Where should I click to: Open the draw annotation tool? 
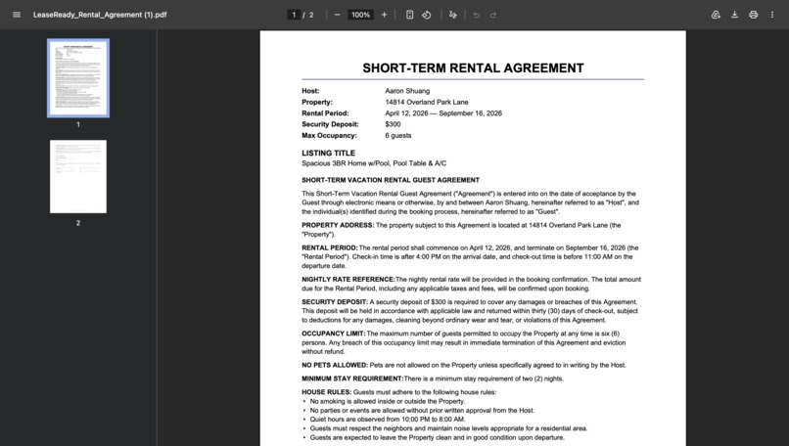tap(452, 15)
